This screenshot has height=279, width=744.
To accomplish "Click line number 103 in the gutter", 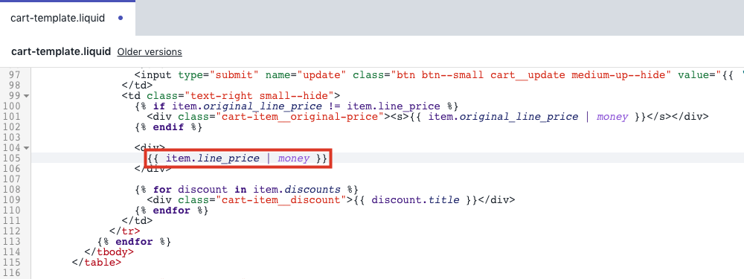I will (x=12, y=138).
